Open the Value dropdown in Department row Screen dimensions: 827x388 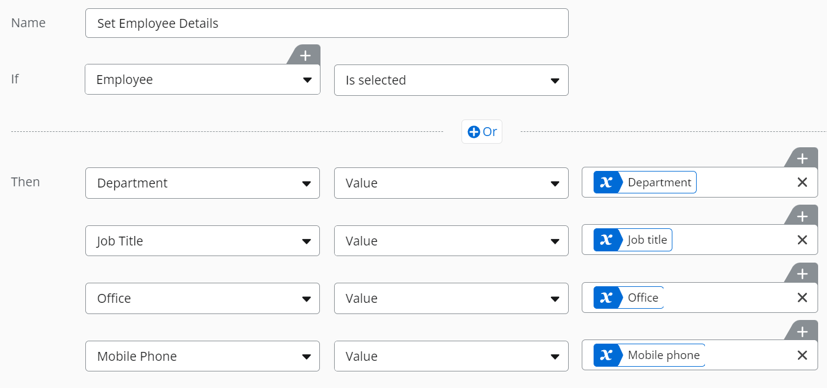coord(451,183)
